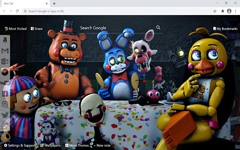The height and width of the screenshot is (150, 240).
Task: Browse More Themes
Action: pyautogui.click(x=77, y=145)
